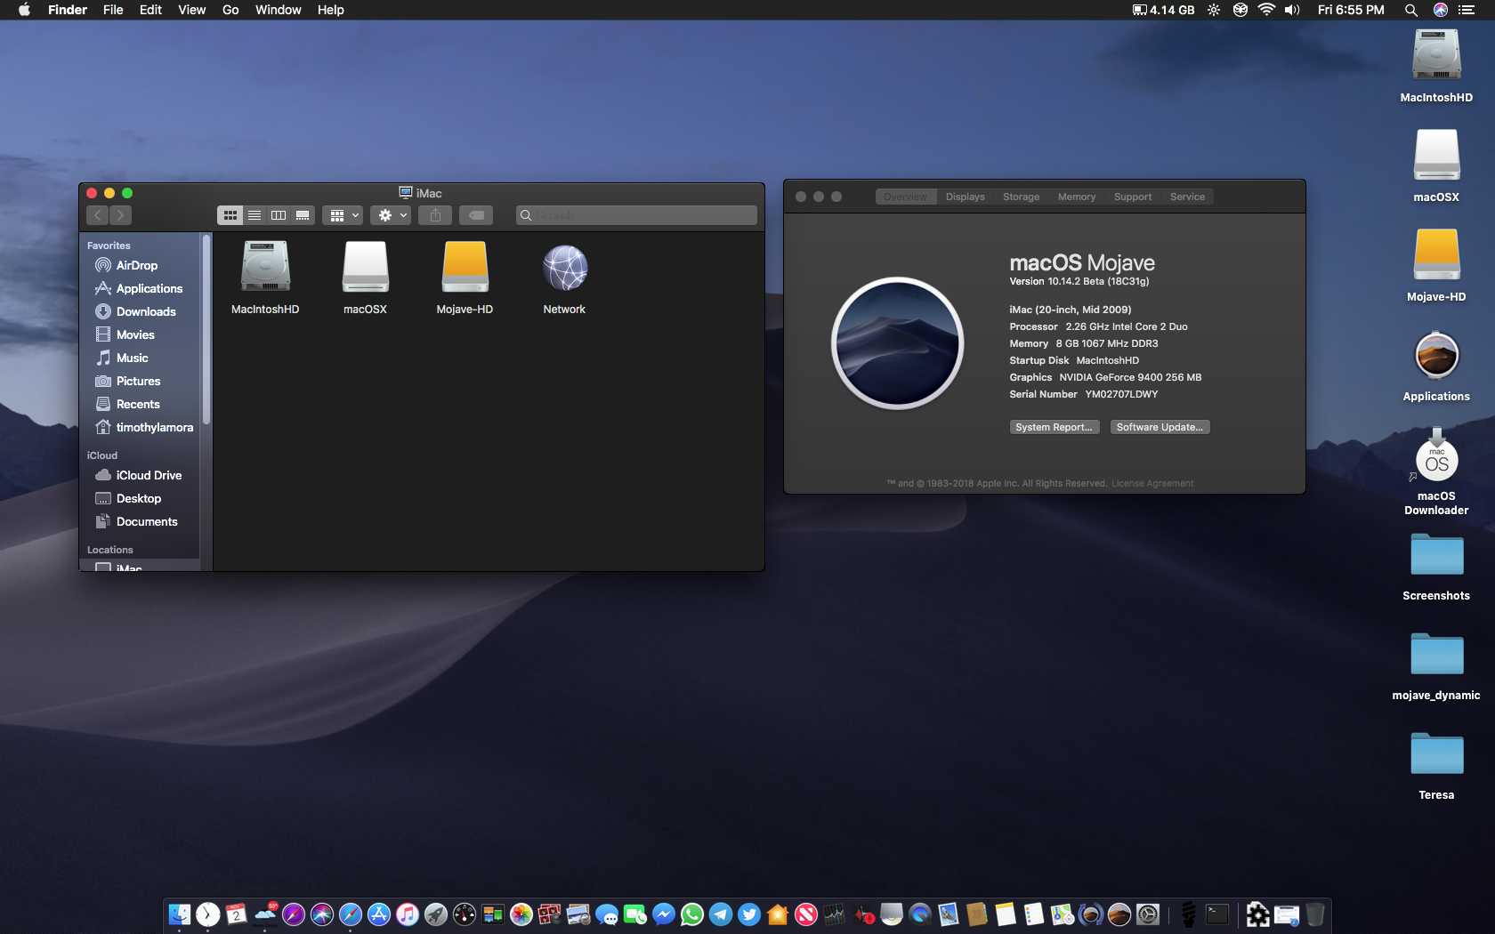Screen dimensions: 1495x934
Task: Click the Share button in Finder toolbar
Action: click(x=435, y=215)
